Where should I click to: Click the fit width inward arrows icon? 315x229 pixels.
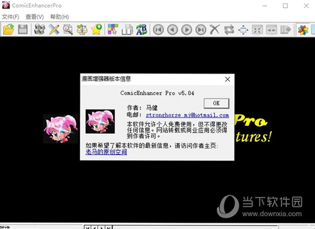272,30
